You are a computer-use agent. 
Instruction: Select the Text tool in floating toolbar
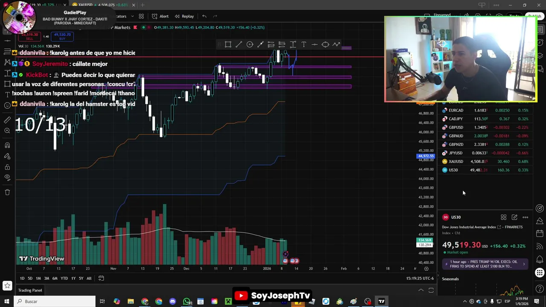coord(304,44)
